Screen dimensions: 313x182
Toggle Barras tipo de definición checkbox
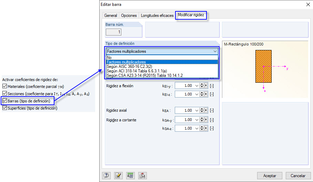[x=4, y=101]
